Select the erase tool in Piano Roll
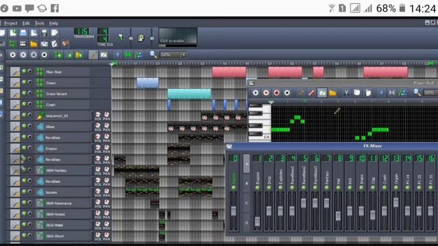Screen dimensions: 438x246 (x=311, y=93)
